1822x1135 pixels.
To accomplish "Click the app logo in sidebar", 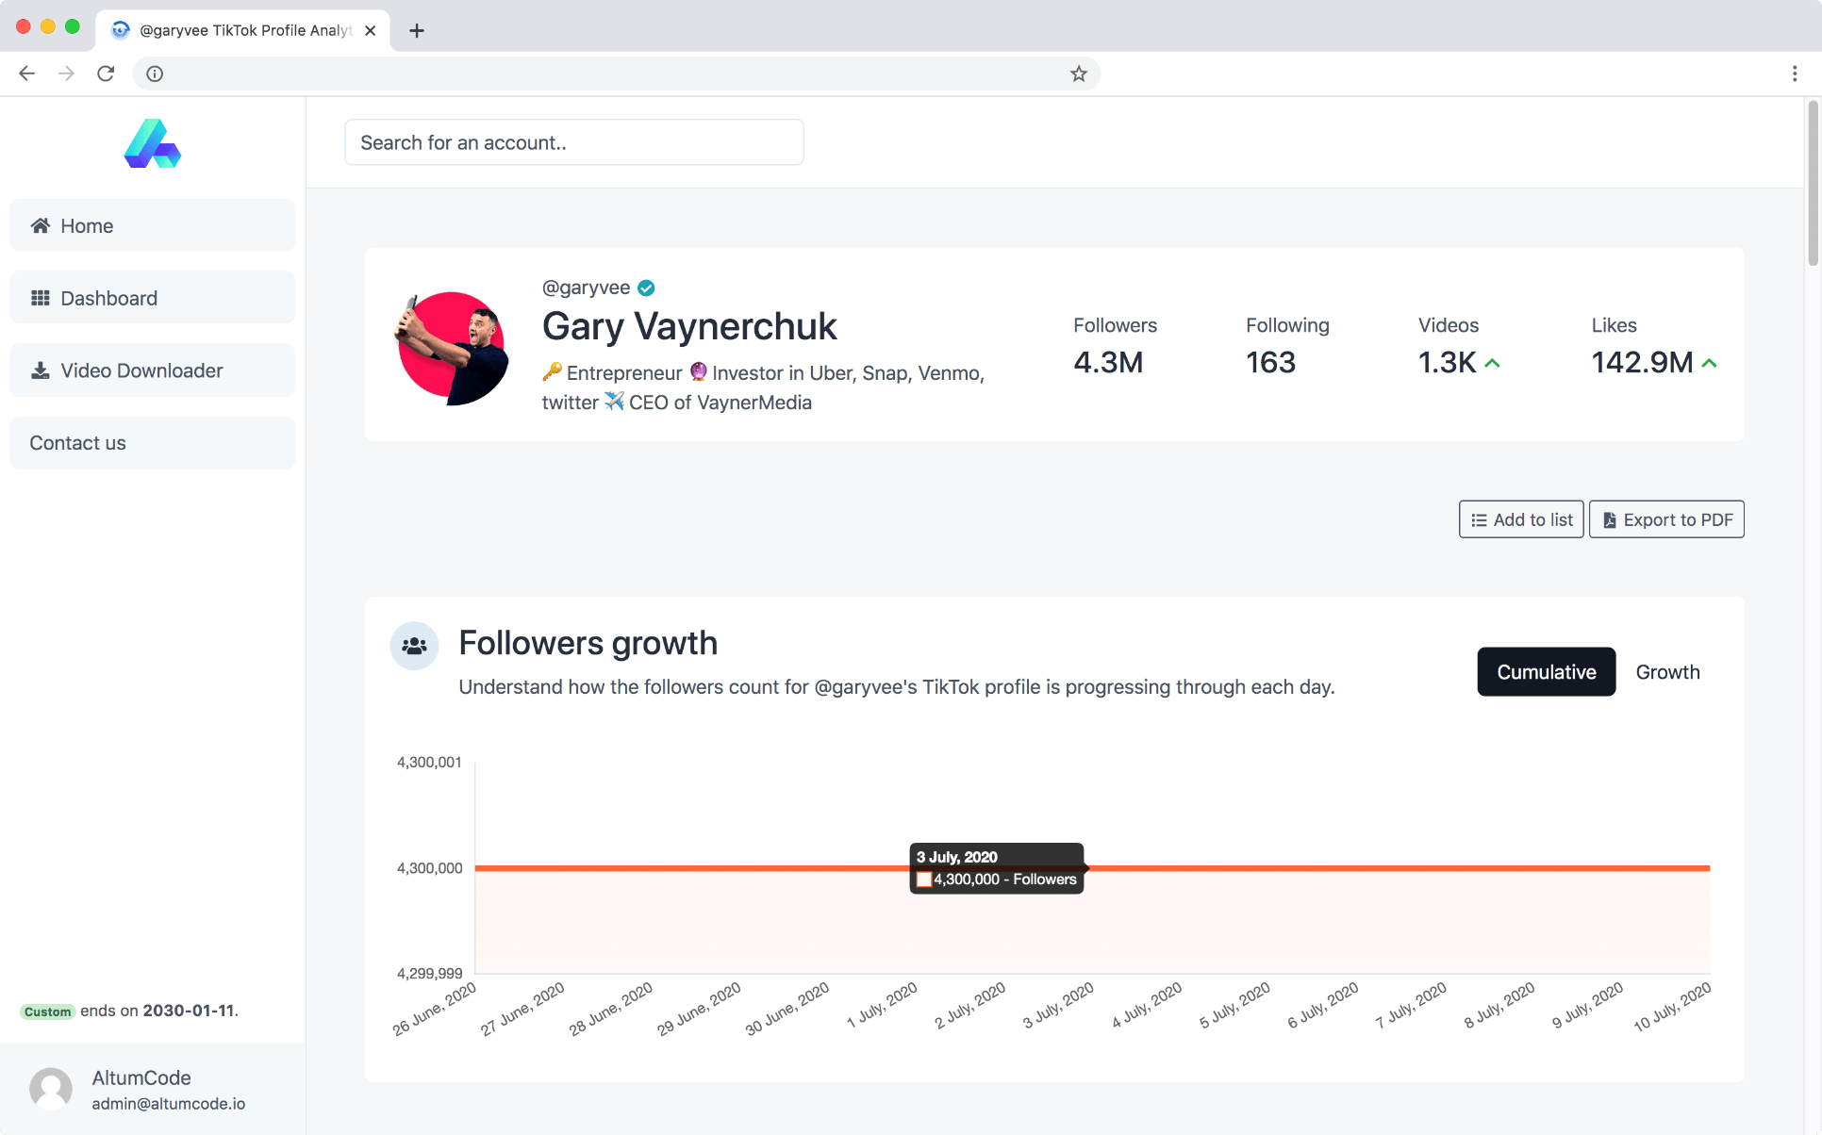I will (x=152, y=143).
